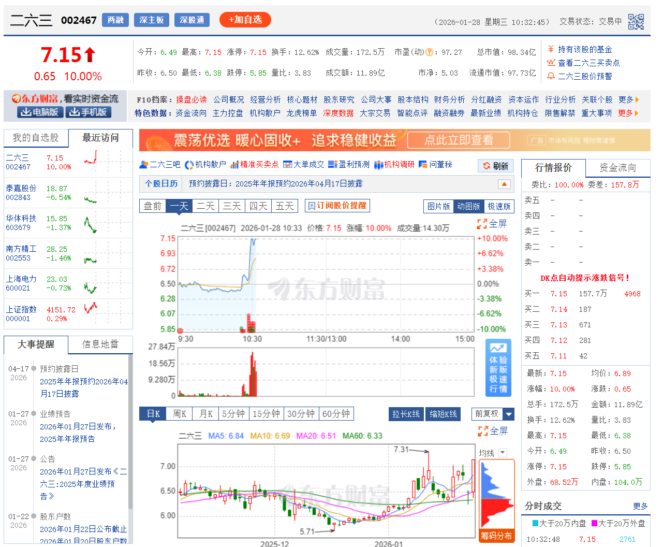Screen dimensions: 663x547
Task: Open 查看二六三买卖点 chart icon link
Action: [x=551, y=63]
